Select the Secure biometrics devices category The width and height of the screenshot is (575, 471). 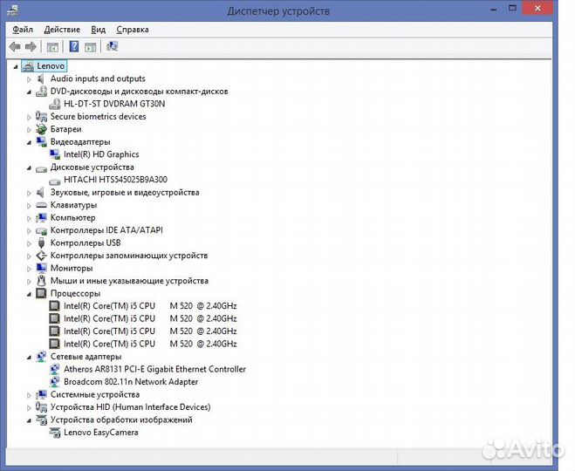point(98,117)
